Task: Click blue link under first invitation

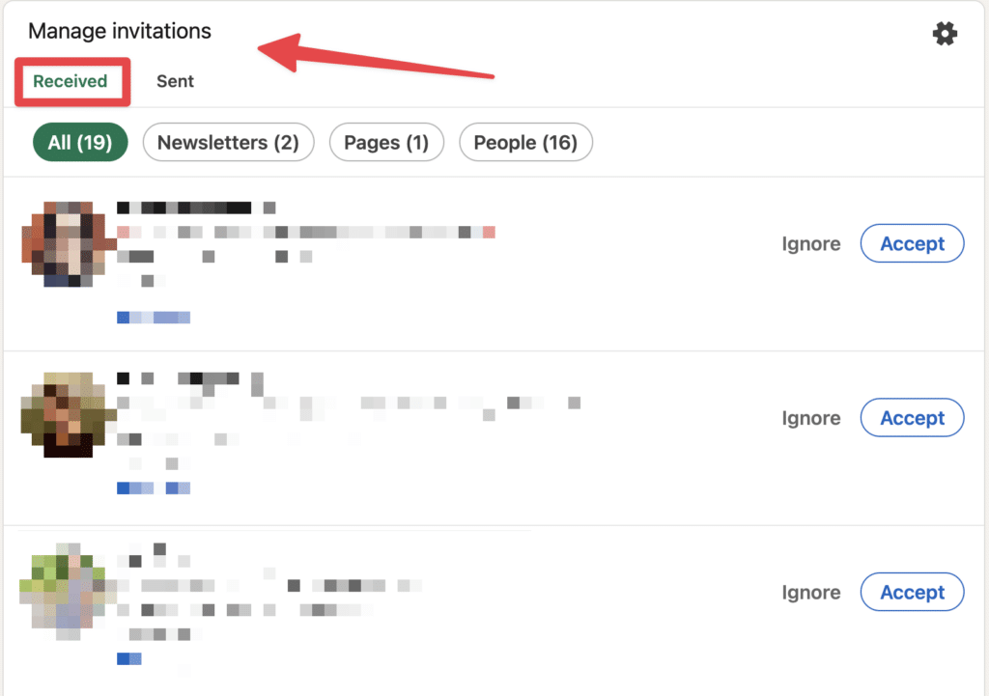Action: pyautogui.click(x=154, y=317)
